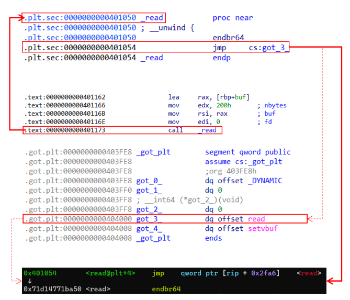Click the 0x401054 address in the debugger panel

pos(40,273)
